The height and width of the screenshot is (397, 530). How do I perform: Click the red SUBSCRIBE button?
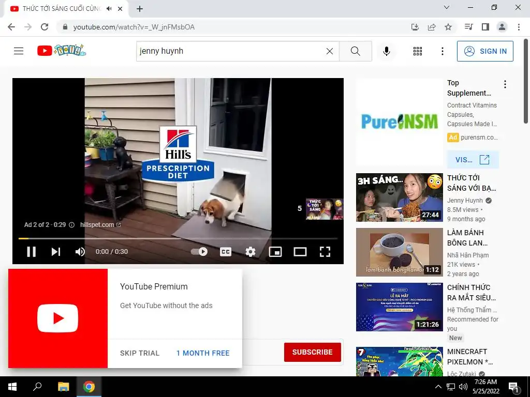(x=312, y=352)
